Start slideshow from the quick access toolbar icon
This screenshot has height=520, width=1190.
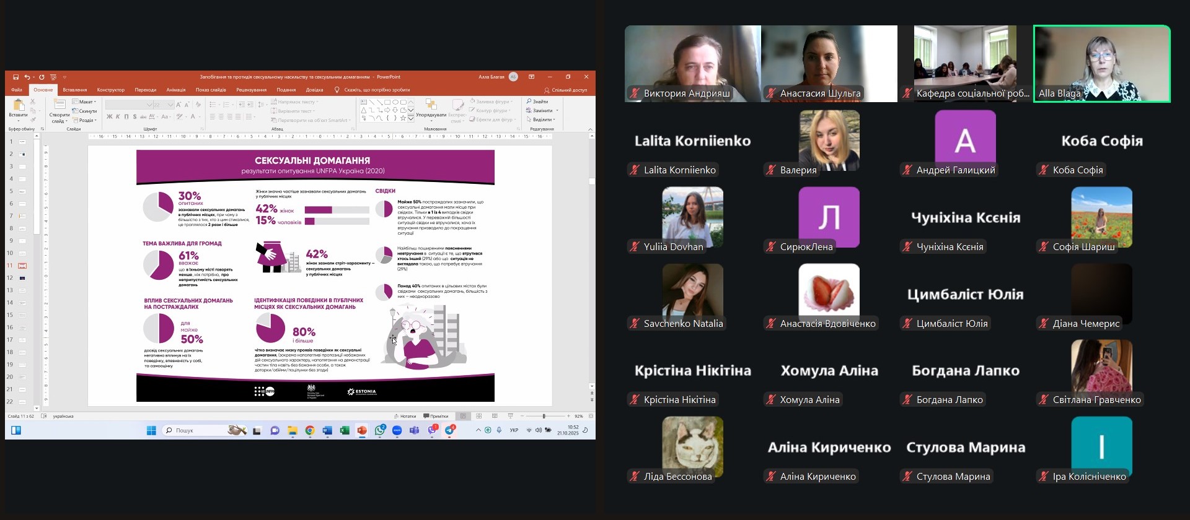click(x=53, y=77)
